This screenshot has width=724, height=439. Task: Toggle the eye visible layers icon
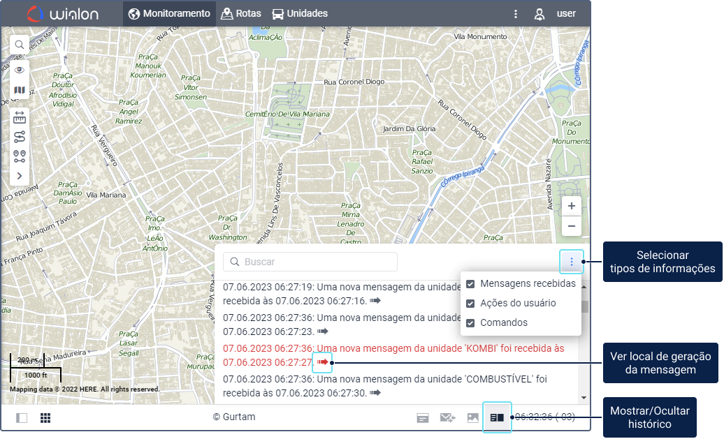pos(20,70)
